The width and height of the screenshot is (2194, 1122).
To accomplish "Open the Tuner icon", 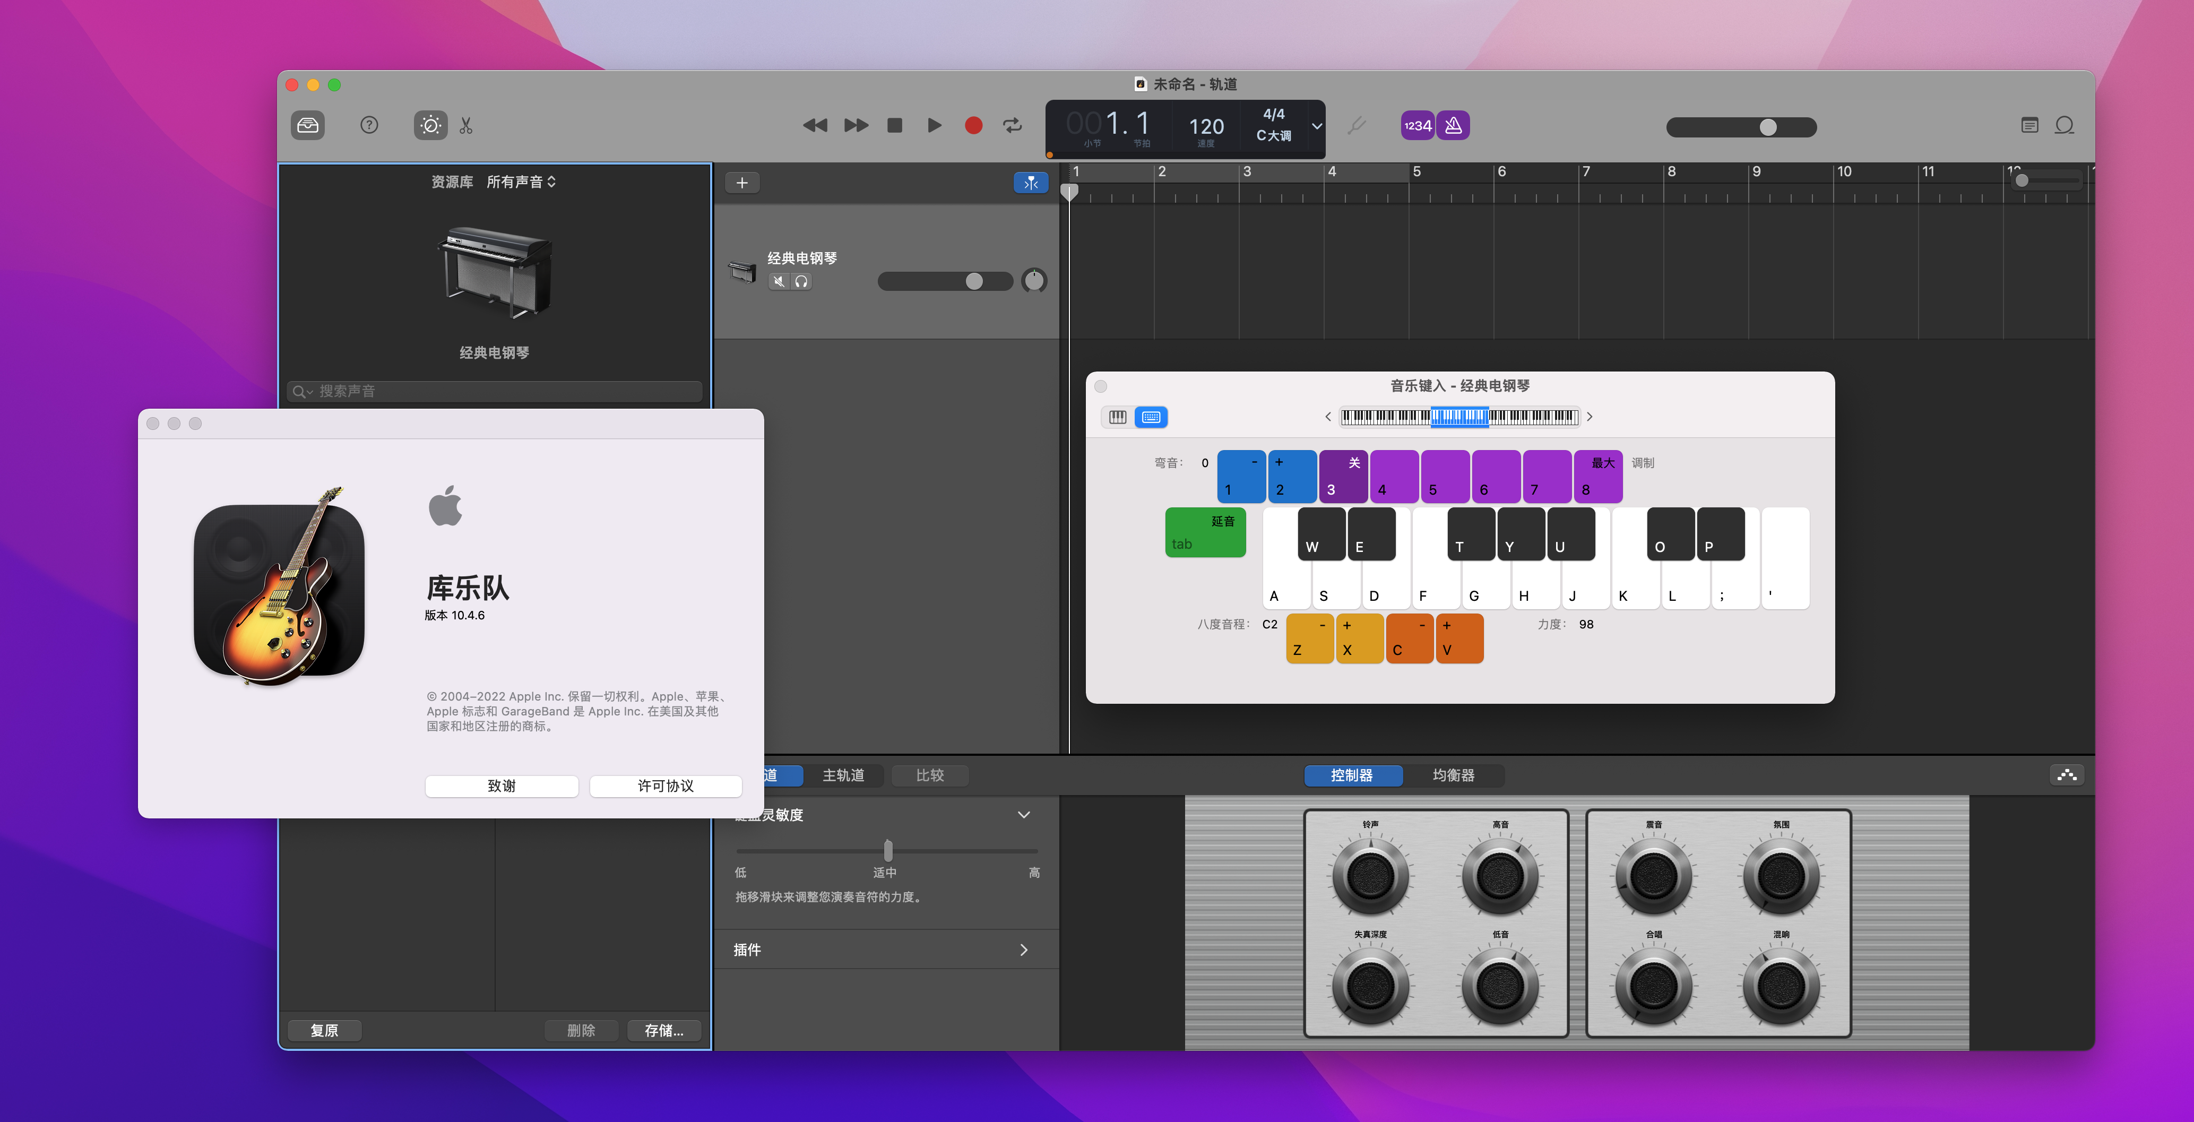I will pyautogui.click(x=1357, y=125).
